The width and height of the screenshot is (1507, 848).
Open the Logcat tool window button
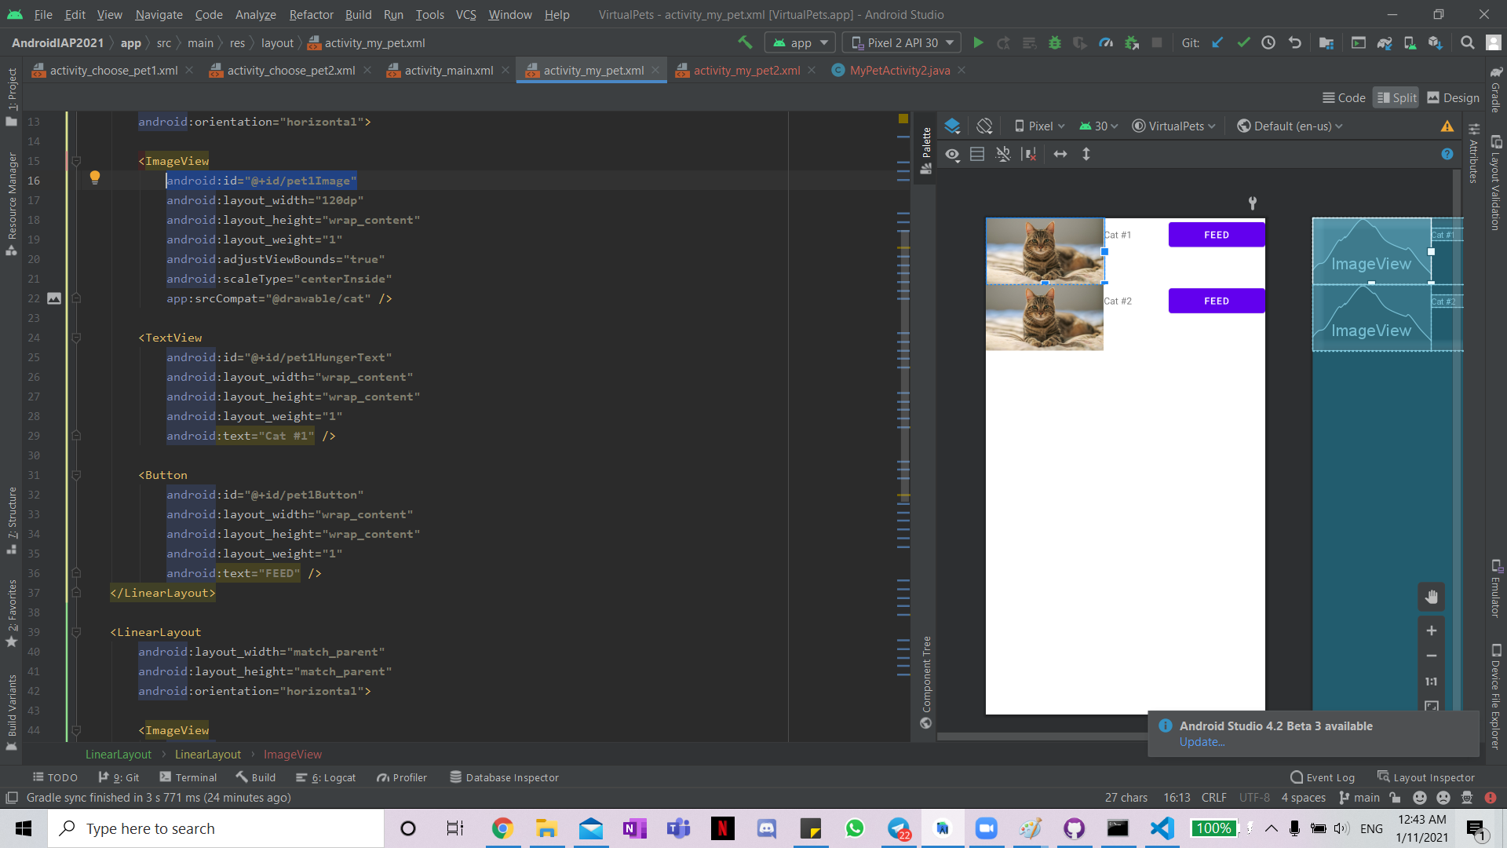tap(327, 777)
